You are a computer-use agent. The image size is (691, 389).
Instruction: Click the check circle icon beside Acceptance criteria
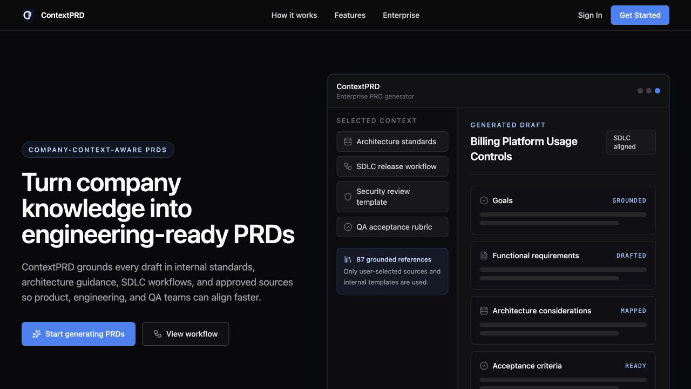[x=484, y=366]
